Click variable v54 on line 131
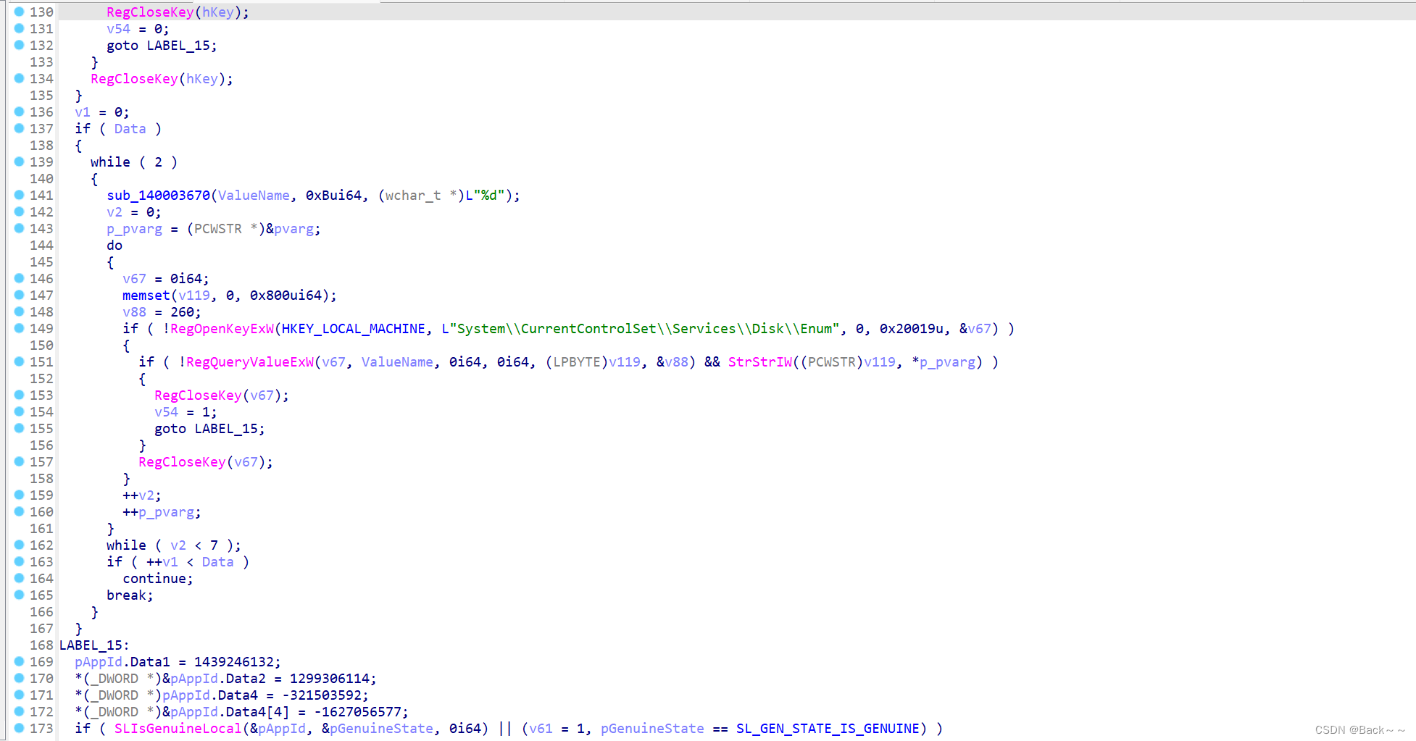 118,29
